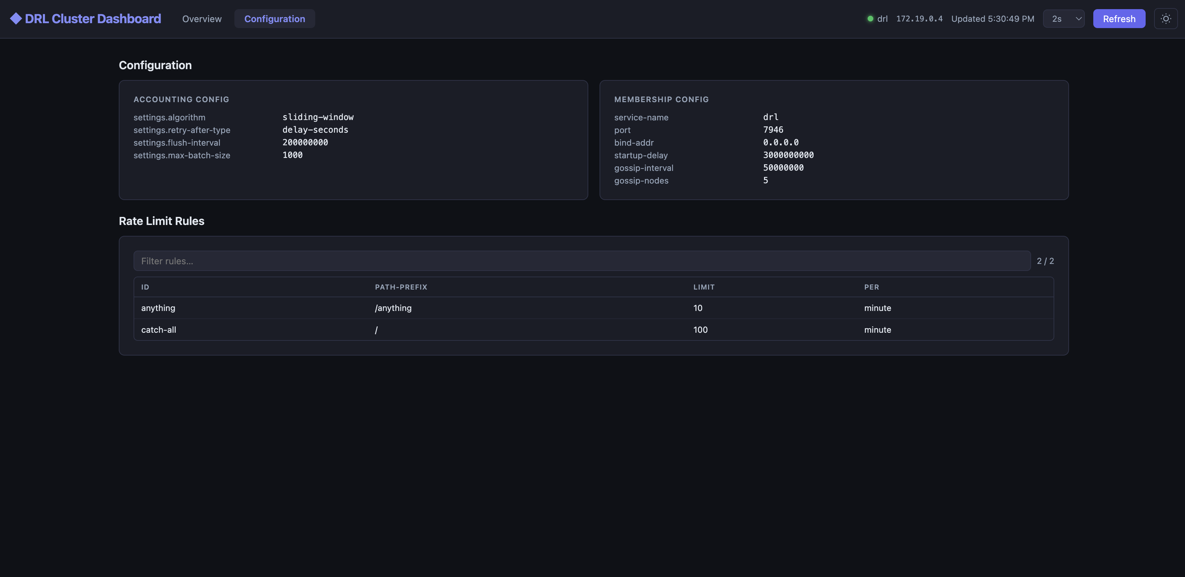Click the '2 / 2' rules count
The width and height of the screenshot is (1185, 577).
(1045, 261)
